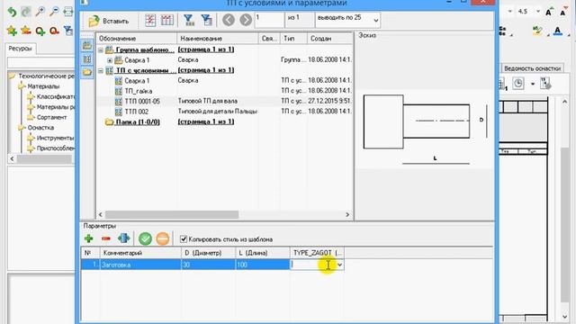Go to the next page arrow
The width and height of the screenshot is (576, 324).
(246, 20)
